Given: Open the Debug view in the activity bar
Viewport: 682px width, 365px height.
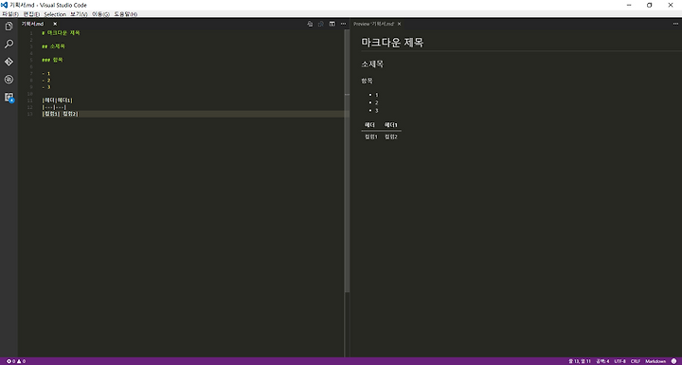Looking at the screenshot, I should click(x=9, y=80).
